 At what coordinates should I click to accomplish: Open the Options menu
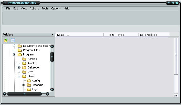[x=56, y=8]
